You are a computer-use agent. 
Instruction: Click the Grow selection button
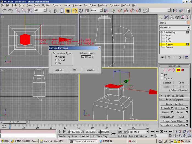(181, 83)
